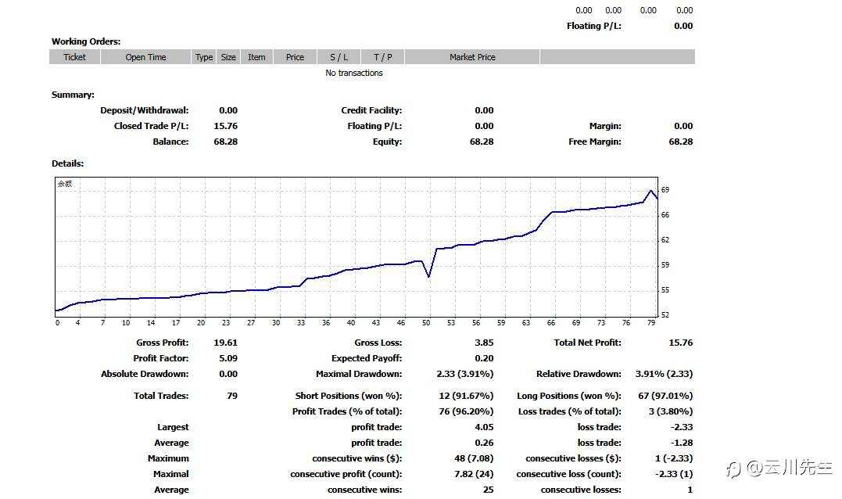Select the Gross Profit value 19.61

225,342
